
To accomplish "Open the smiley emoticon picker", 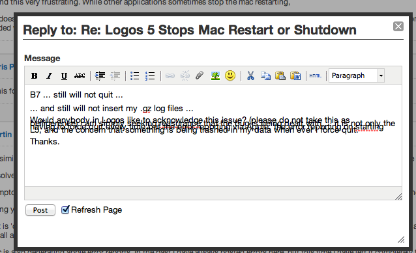I will pos(230,75).
